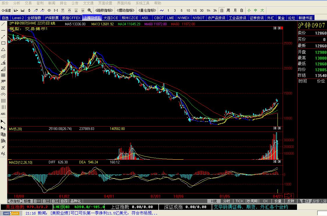Switch to the K线 view
This screenshot has width=327, height=216.
(x=214, y=201)
